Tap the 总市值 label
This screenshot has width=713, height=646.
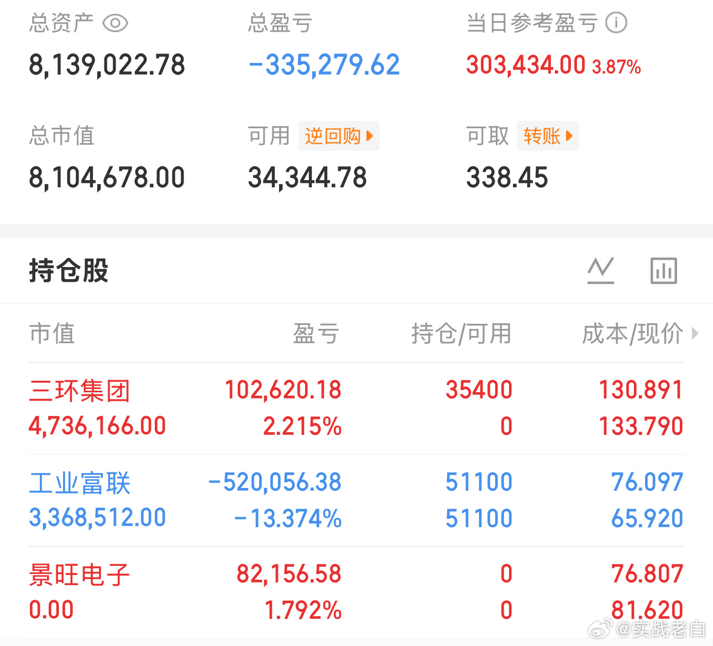point(61,136)
